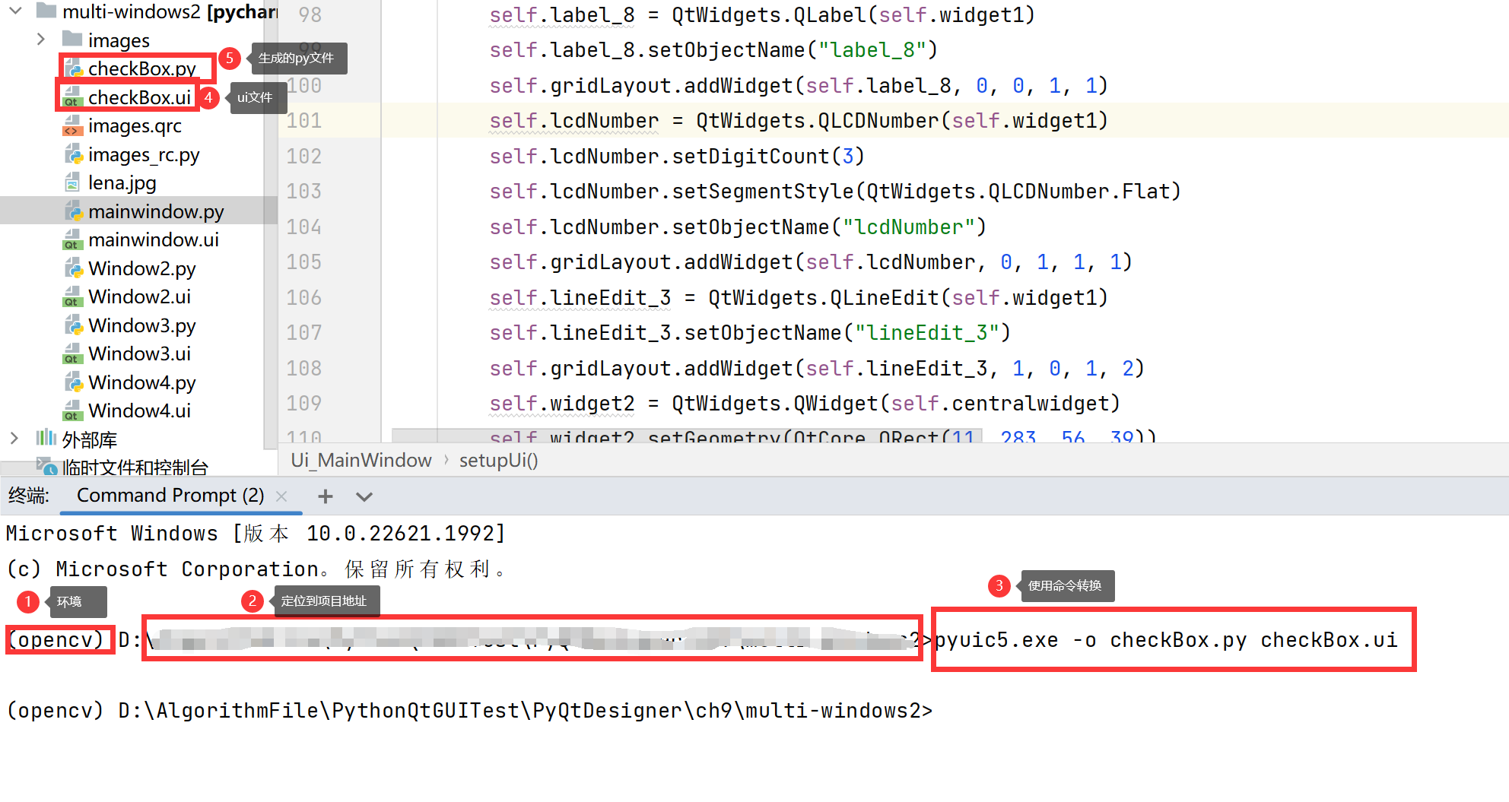This screenshot has height=802, width=1509.
Task: Select lena.jpg in project tree
Action: click(x=122, y=182)
